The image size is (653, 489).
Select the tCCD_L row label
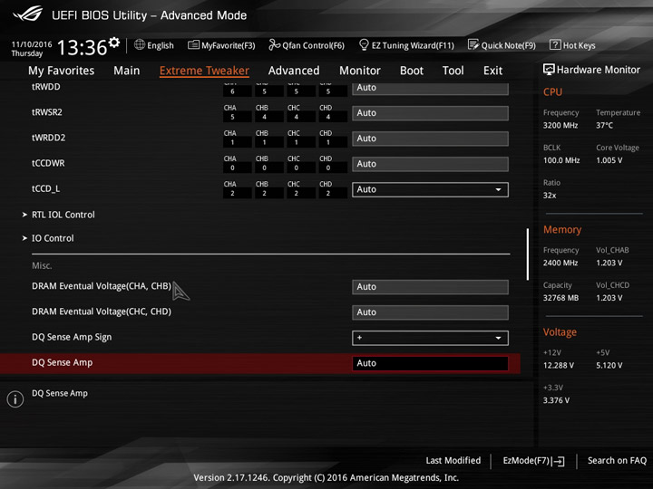point(46,188)
